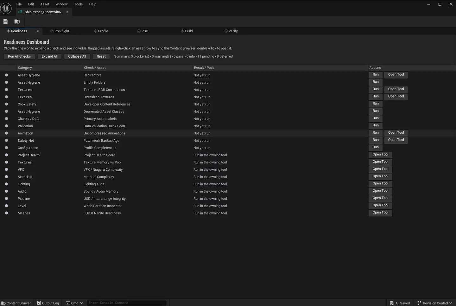456x306 pixels.
Task: Open Tool for Oversized Textures
Action: [x=396, y=96]
